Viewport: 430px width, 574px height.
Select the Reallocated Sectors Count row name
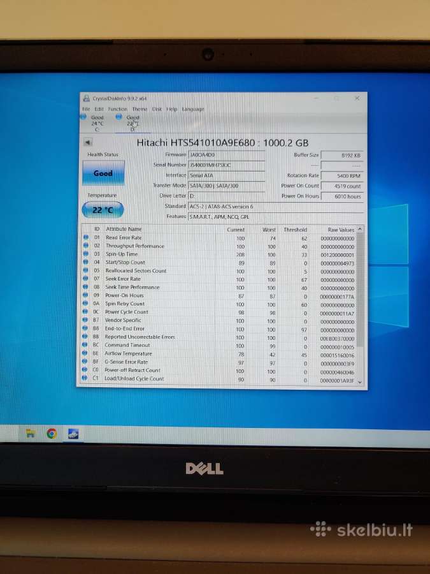coord(136,271)
